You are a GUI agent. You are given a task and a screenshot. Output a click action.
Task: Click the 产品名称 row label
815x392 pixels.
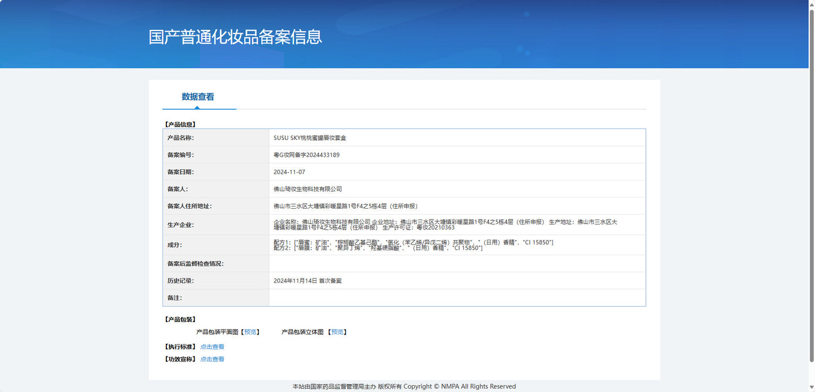click(x=180, y=138)
